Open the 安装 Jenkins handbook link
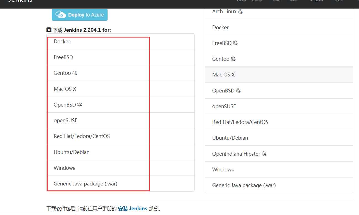This screenshot has height=215, width=359. (x=133, y=208)
